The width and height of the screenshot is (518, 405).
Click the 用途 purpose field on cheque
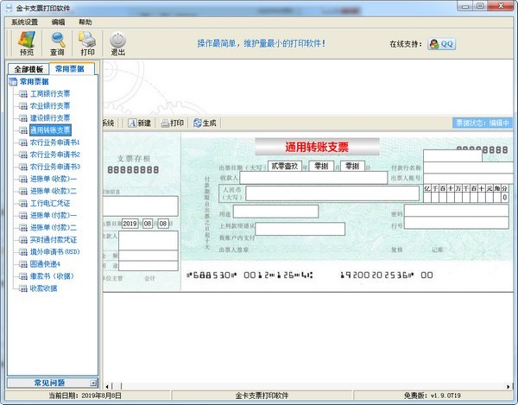[275, 211]
